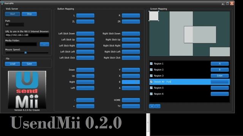Set mapping for the ZR button

pos(131,22)
